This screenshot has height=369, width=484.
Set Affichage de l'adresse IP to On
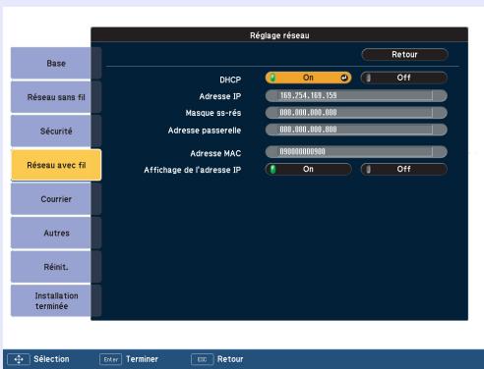click(308, 169)
